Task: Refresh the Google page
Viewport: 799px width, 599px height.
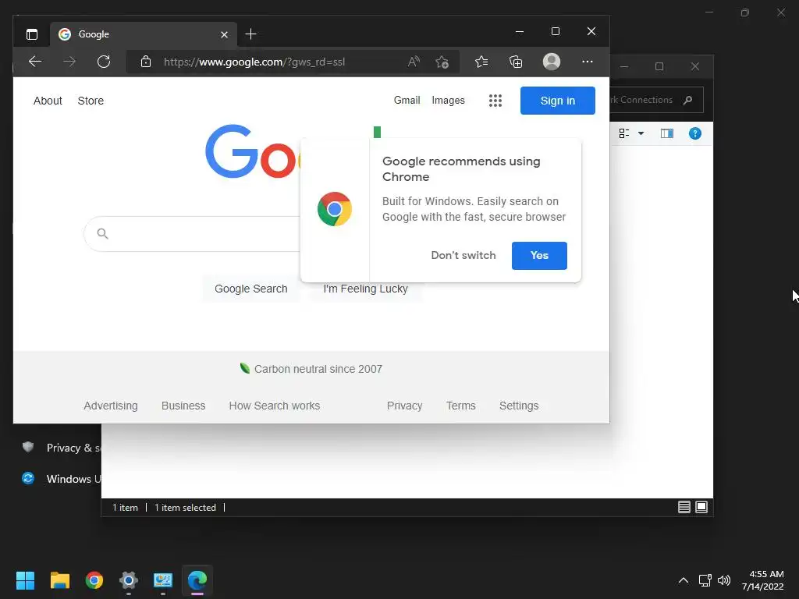Action: pyautogui.click(x=104, y=62)
